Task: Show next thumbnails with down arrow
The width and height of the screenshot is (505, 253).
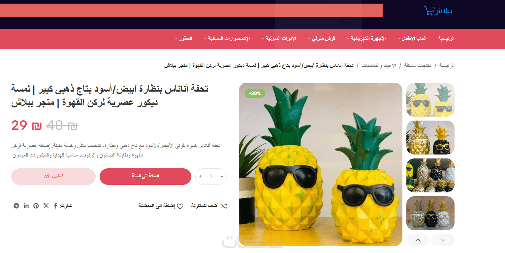Action: click(443, 240)
